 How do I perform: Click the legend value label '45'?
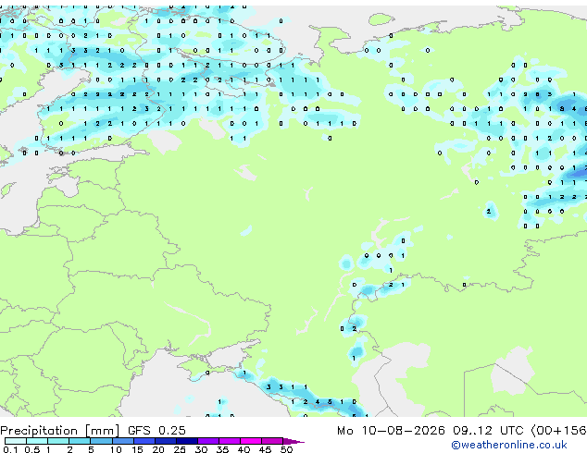pyautogui.click(x=265, y=449)
